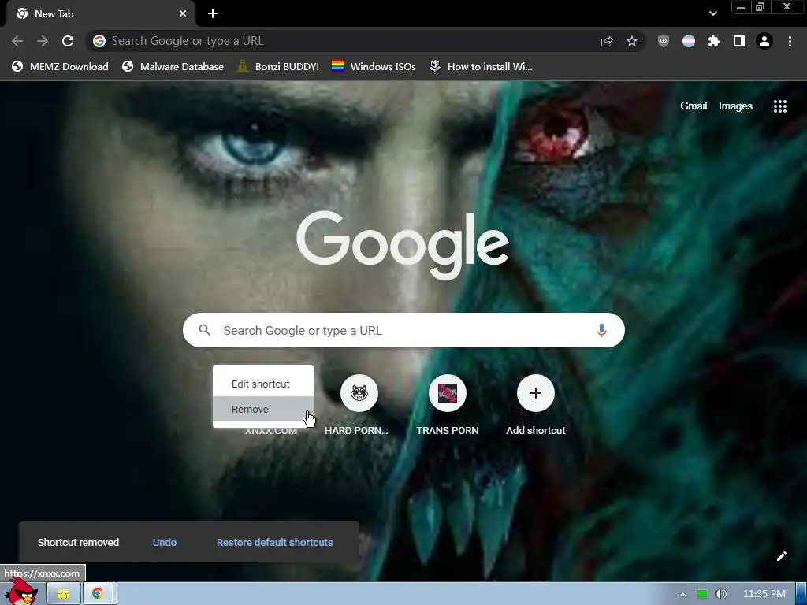Click the Images link
The height and width of the screenshot is (605, 807).
(x=735, y=106)
